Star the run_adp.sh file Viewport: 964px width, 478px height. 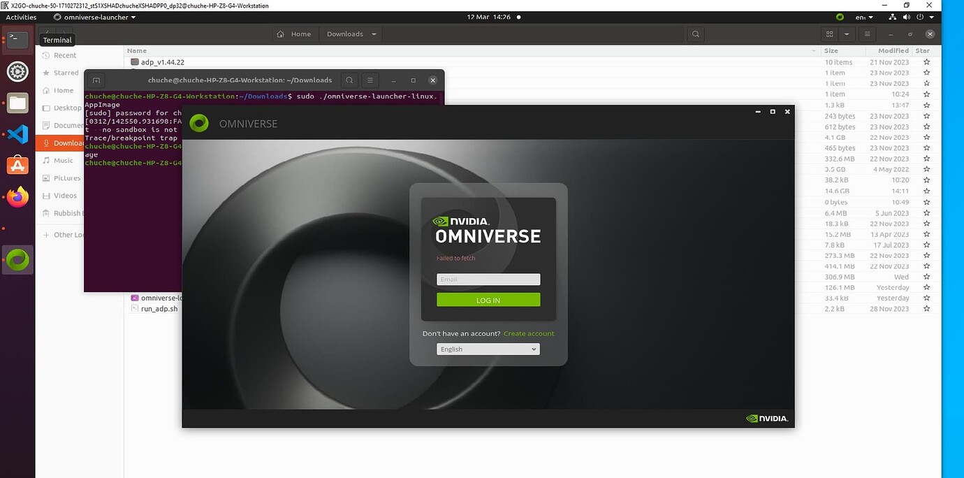(x=926, y=308)
